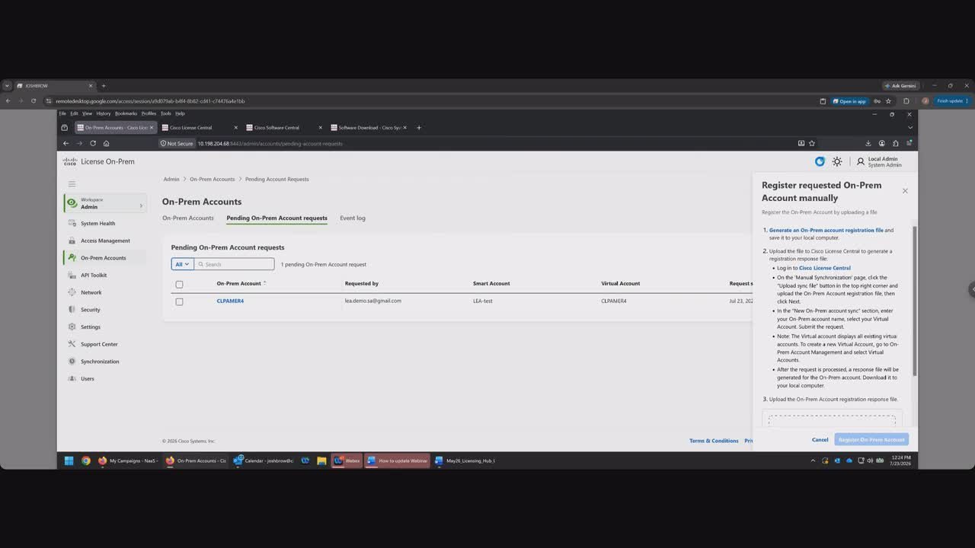Image resolution: width=975 pixels, height=548 pixels.
Task: Click the Smart Account value LEA-test
Action: click(x=483, y=301)
